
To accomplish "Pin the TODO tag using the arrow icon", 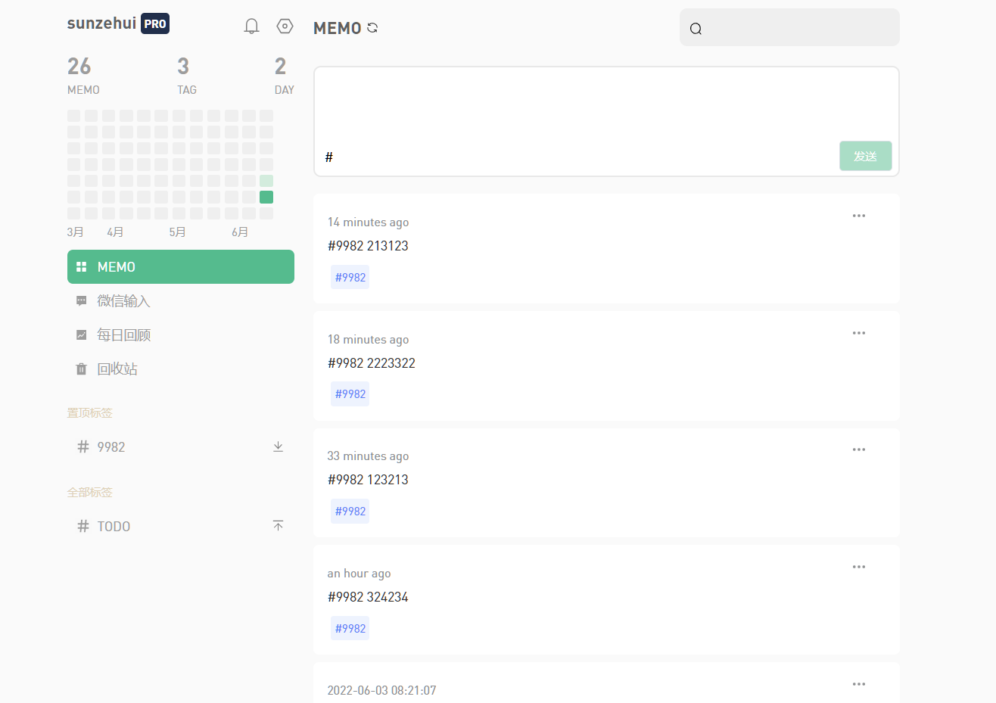I will click(x=278, y=525).
